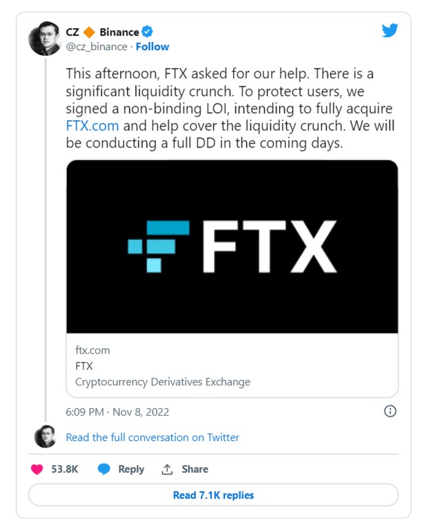Click the blue verified badge
The width and height of the screenshot is (434, 520).
point(147,32)
